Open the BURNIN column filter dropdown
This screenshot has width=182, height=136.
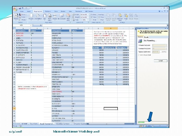tap(103, 48)
